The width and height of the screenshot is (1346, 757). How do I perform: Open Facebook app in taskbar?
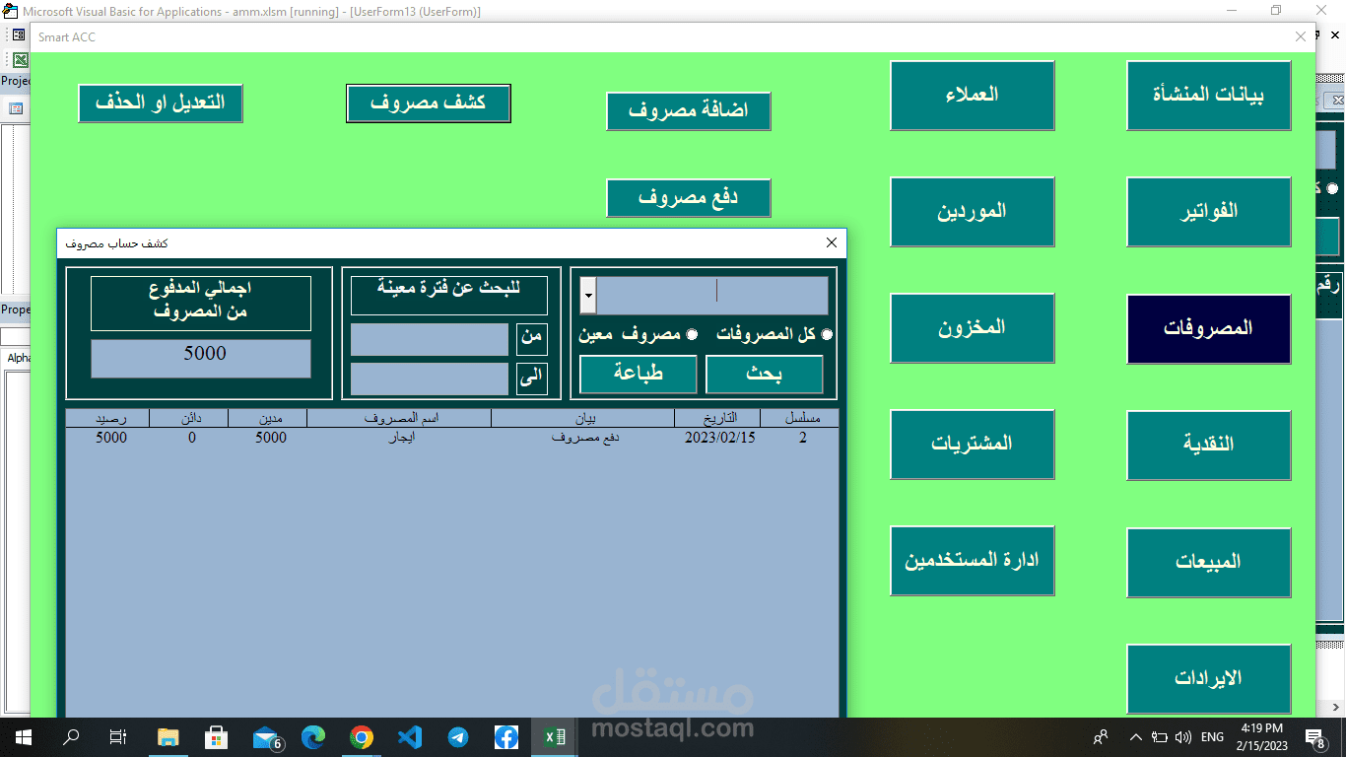[506, 737]
